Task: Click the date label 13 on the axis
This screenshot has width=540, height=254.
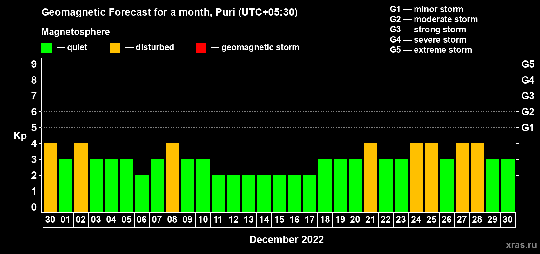Action: [249, 219]
